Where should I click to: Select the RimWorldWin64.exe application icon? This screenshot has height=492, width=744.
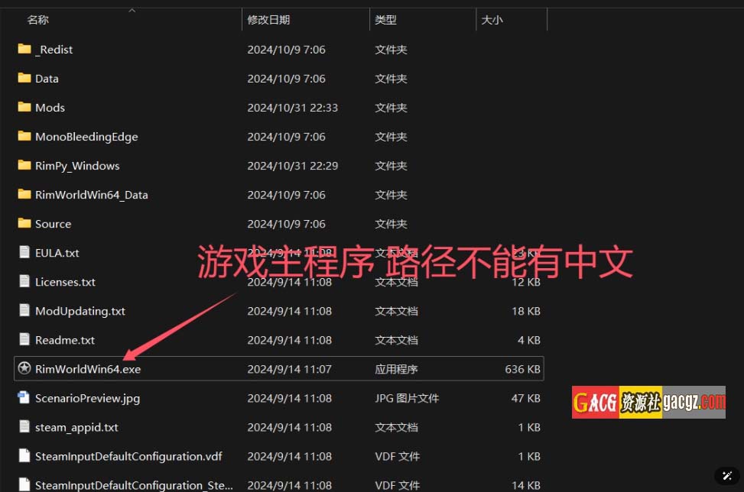pos(24,369)
